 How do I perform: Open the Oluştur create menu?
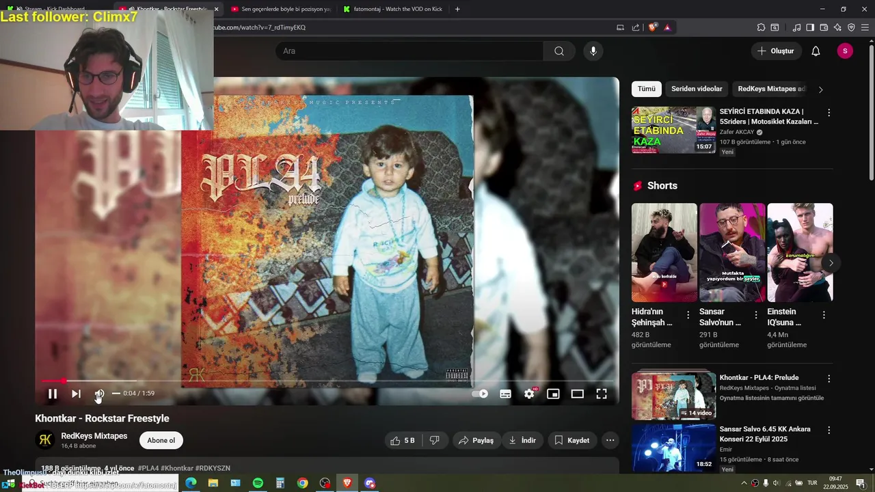[x=776, y=51]
